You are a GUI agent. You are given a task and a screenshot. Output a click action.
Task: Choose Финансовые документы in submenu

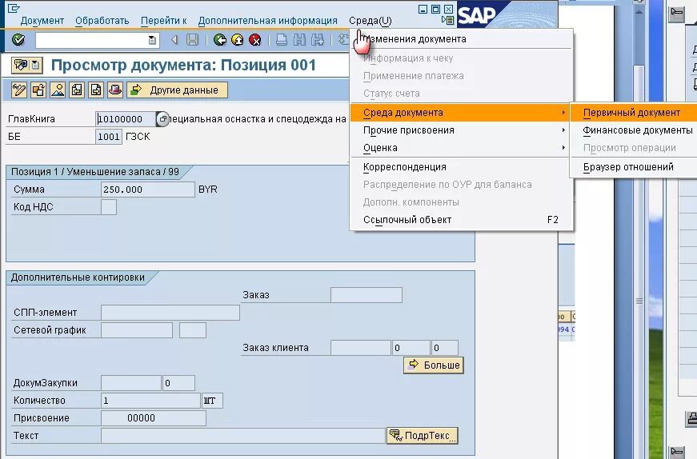click(x=634, y=130)
